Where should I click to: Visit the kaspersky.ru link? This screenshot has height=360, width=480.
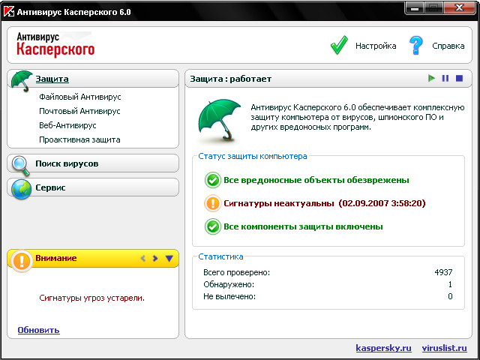383,348
